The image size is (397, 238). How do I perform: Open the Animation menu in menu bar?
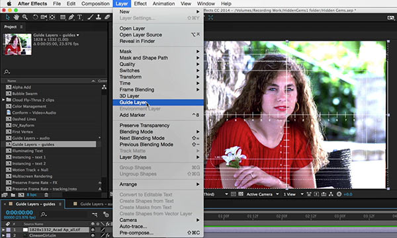click(x=163, y=3)
